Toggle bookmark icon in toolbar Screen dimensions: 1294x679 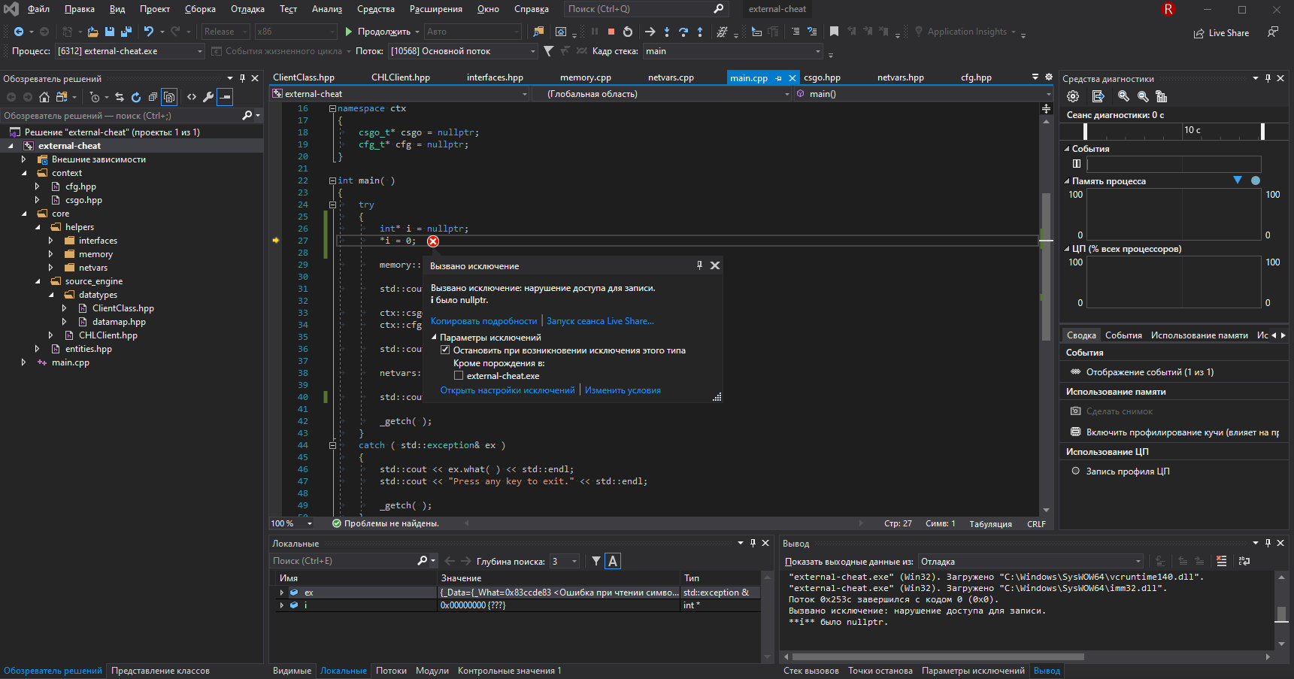[834, 32]
